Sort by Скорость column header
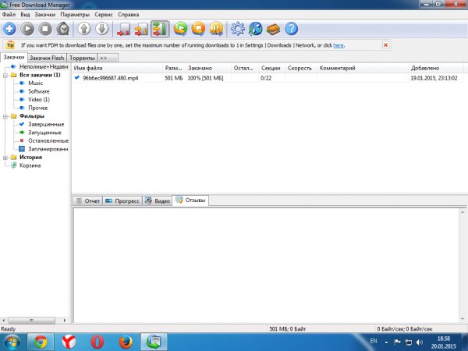The image size is (468, 351). point(301,68)
